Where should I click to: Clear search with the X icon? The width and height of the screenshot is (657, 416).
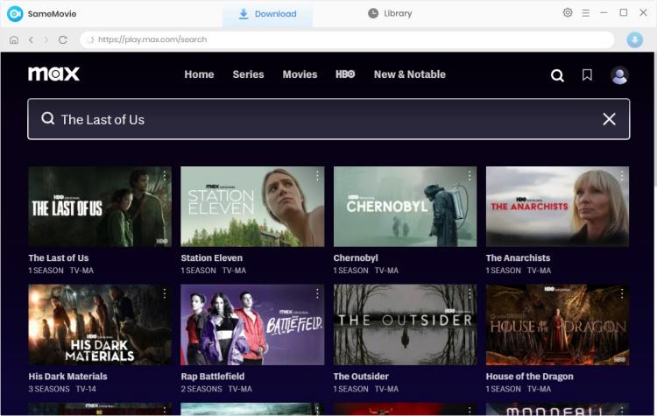click(609, 119)
